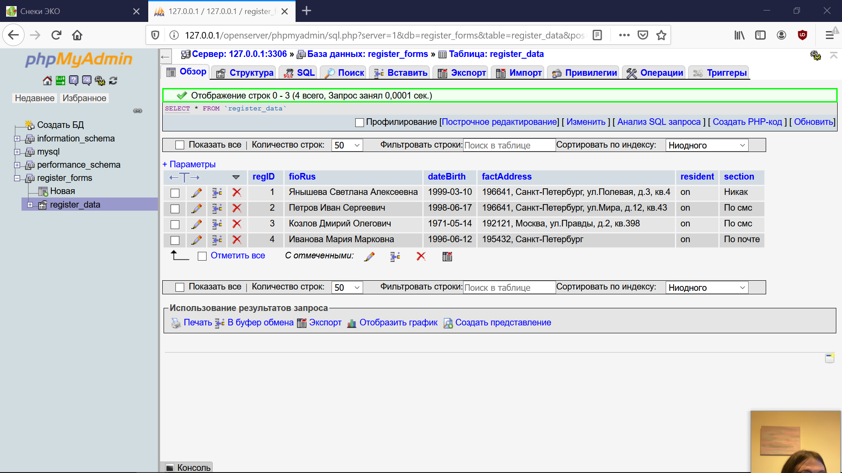This screenshot has width=842, height=473.
Task: Check the row 1 Янышева checkbox
Action: [175, 193]
